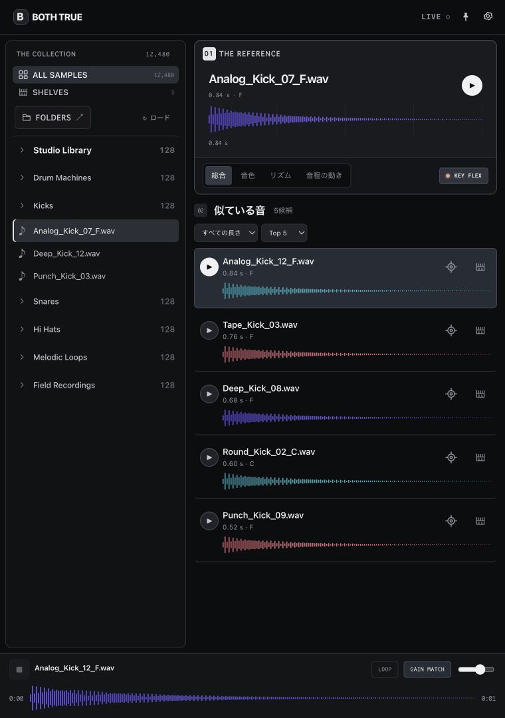This screenshot has height=718, width=505.
Task: Click shelf icon for Round_Kick_02_C.wav
Action: [x=480, y=457]
